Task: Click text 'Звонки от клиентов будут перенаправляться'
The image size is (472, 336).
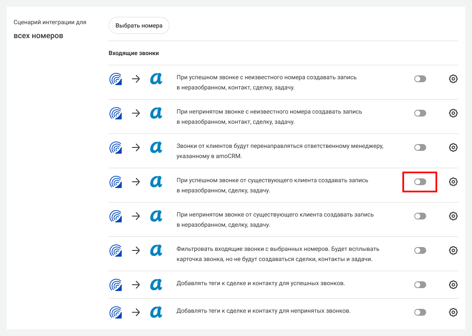Action: 239,146
